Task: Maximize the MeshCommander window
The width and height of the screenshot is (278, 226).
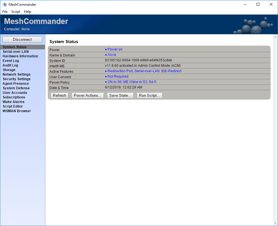Action: [x=258, y=4]
